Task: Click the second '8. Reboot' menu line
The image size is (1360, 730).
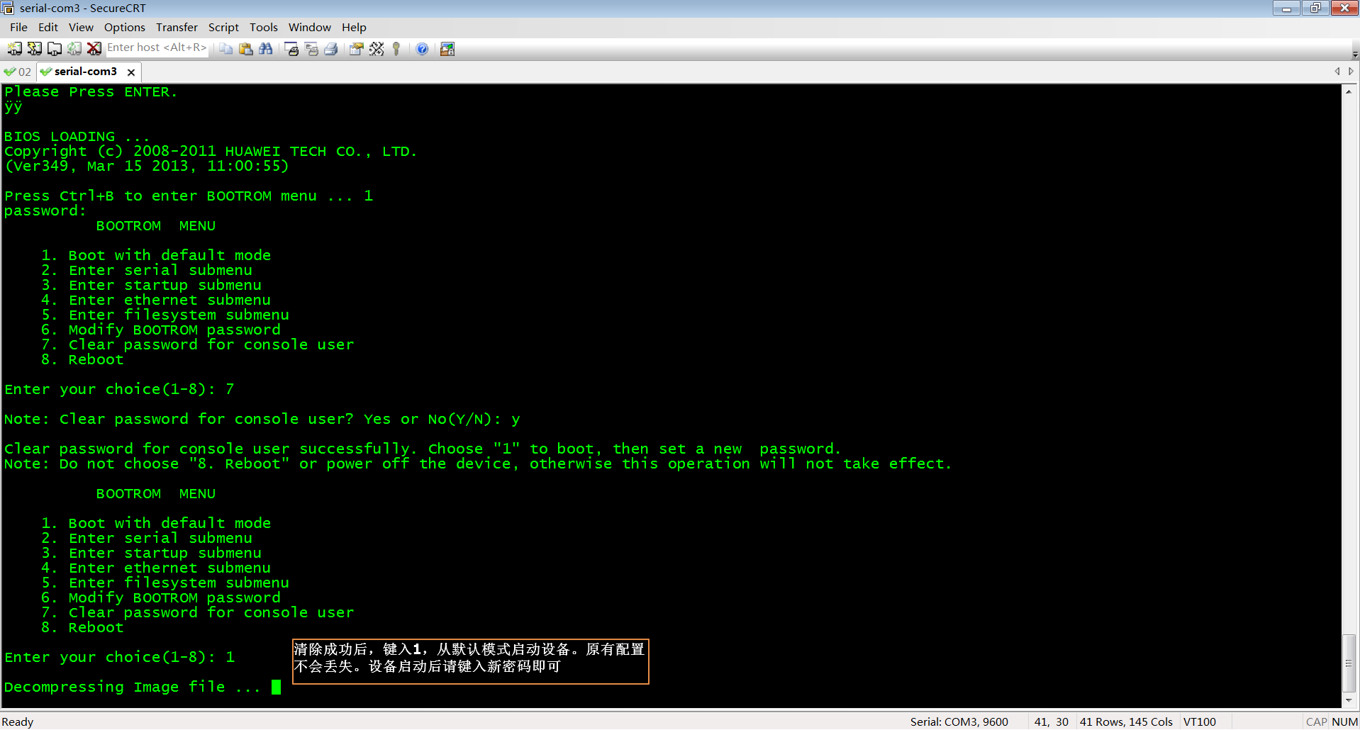Action: pos(82,627)
